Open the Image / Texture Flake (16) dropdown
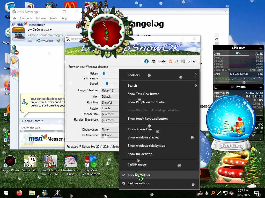 point(110,90)
